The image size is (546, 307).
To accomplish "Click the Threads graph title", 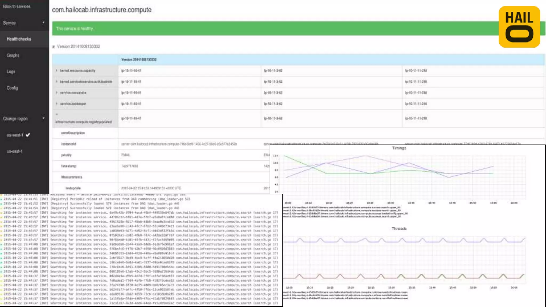I will pyautogui.click(x=399, y=228).
